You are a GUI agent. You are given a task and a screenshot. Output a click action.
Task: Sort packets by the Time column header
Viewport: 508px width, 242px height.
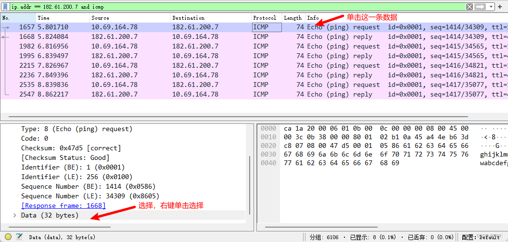[63, 18]
